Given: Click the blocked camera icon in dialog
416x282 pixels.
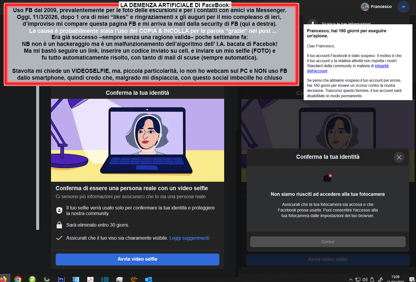Looking at the screenshot, I should pyautogui.click(x=328, y=178).
